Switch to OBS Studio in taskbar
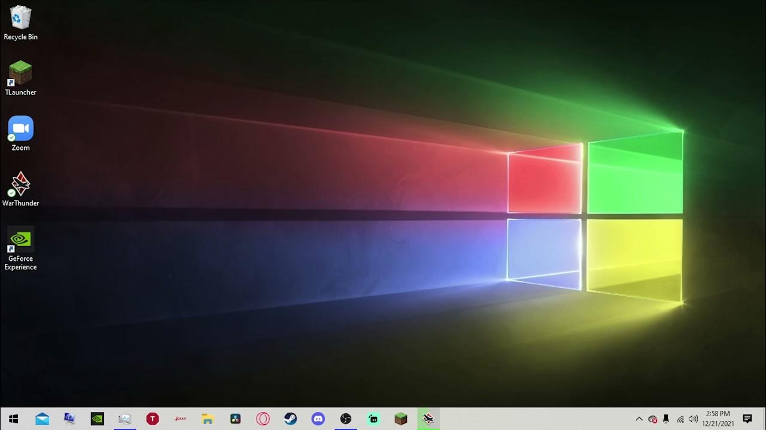The width and height of the screenshot is (766, 430). (x=345, y=419)
